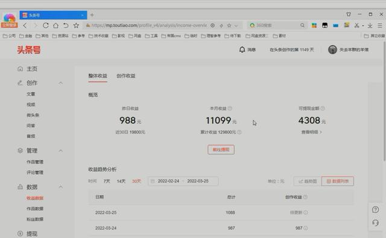Open 查看明细 link under 4308
Viewport: 386px width, 238px height.
(x=311, y=132)
